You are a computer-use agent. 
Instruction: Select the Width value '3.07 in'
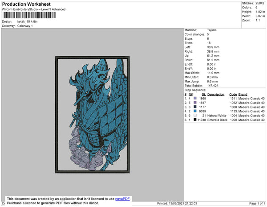[x=260, y=16]
